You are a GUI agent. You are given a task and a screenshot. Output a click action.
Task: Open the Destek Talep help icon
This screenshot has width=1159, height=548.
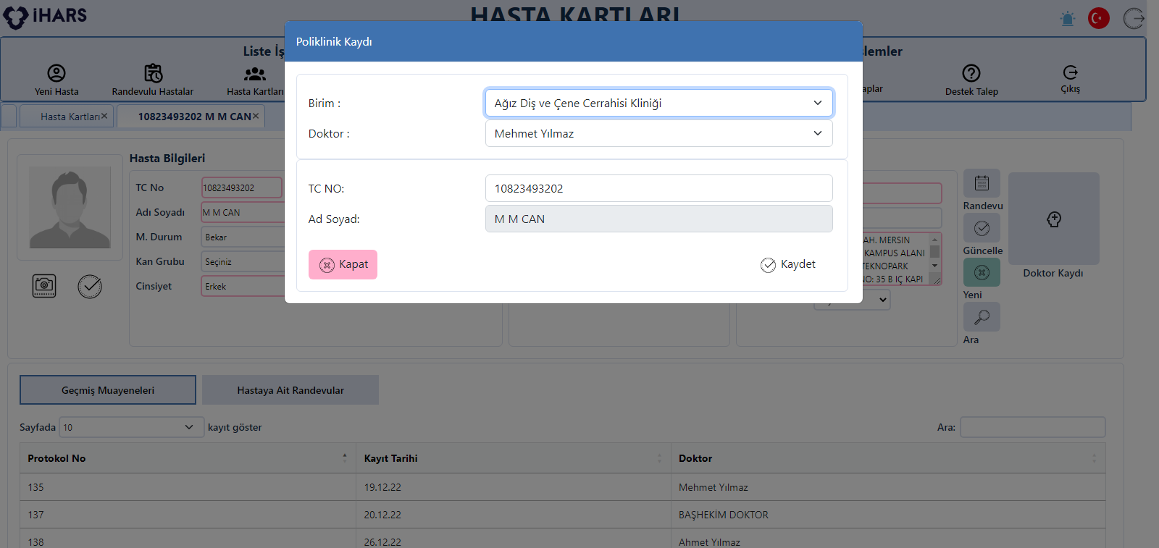coord(971,73)
